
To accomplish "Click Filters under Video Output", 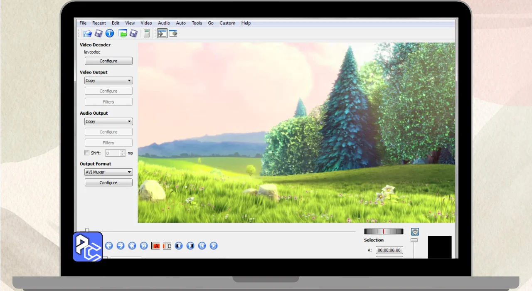I will click(x=108, y=102).
